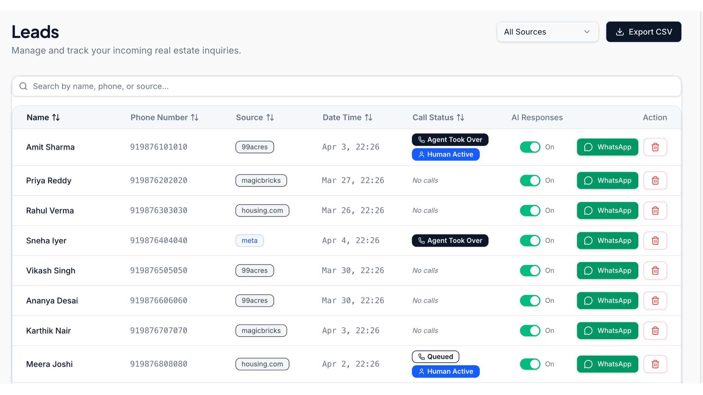The height and width of the screenshot is (395, 703).
Task: Message Sneha Iyer on WhatsApp
Action: 608,241
